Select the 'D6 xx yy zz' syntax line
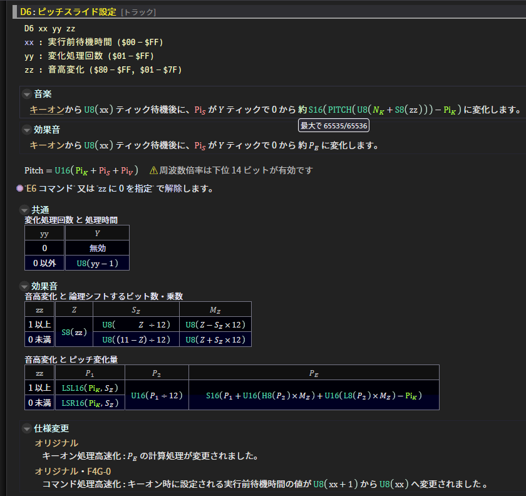The width and height of the screenshot is (526, 496). pyautogui.click(x=49, y=29)
